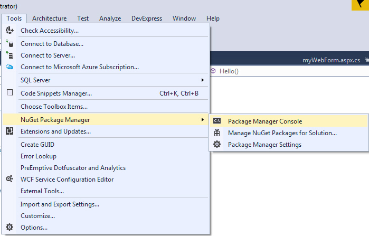Expand the SQL Server submenu arrow

(203, 80)
